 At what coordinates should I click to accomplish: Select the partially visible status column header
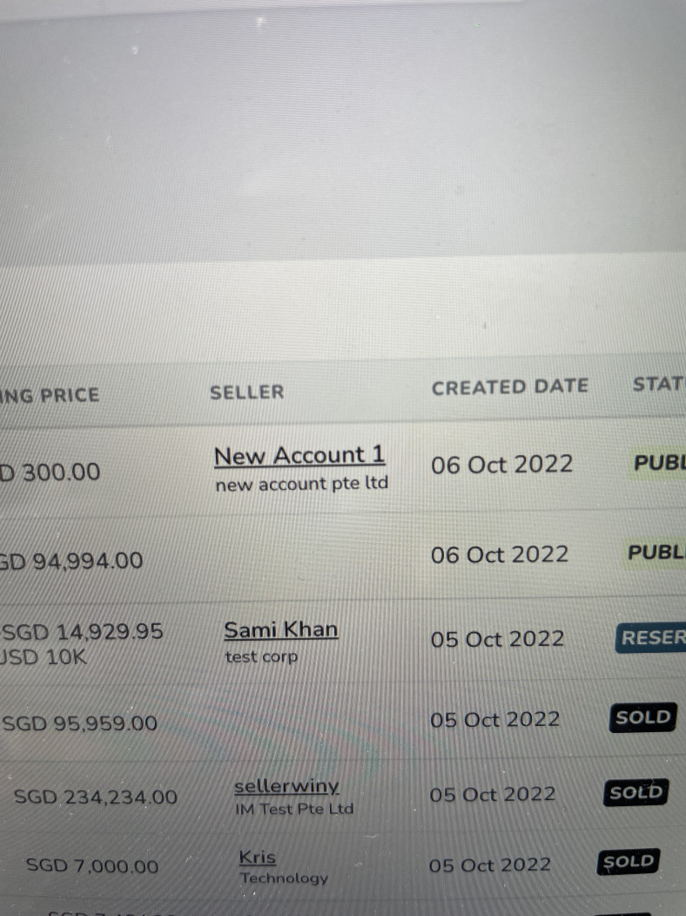coord(659,384)
